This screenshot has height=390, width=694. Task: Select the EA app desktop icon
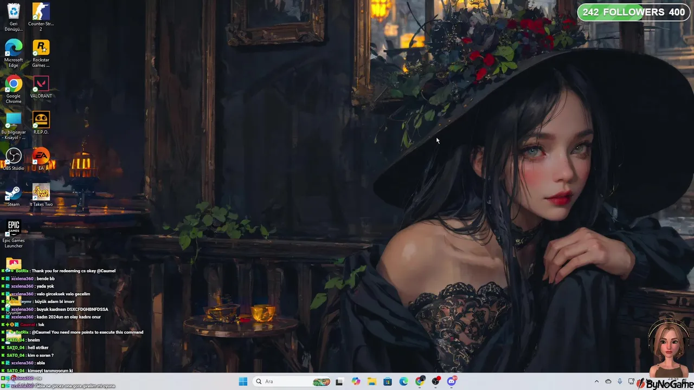[x=41, y=159]
